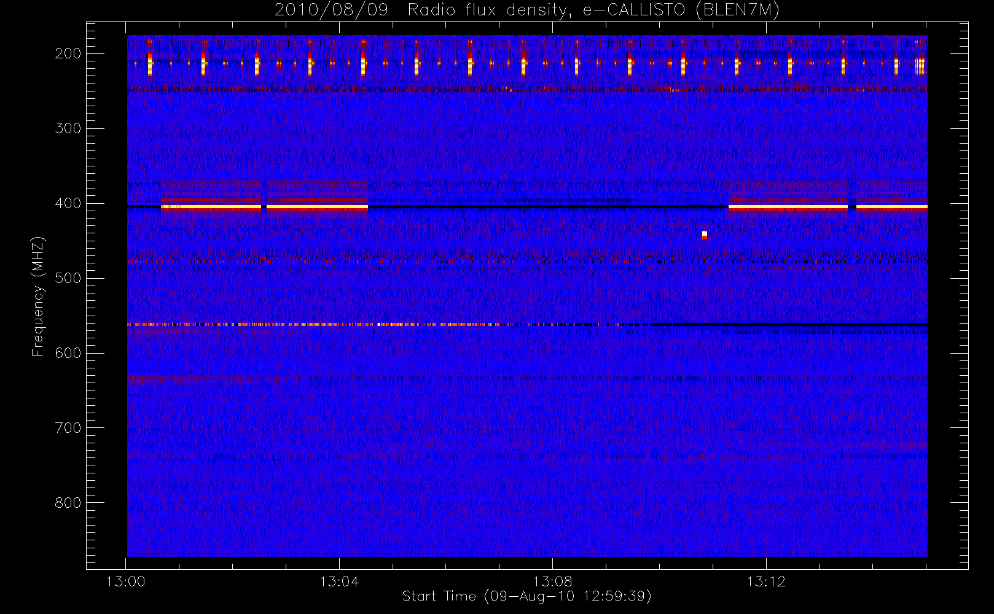Image resolution: width=994 pixels, height=614 pixels.
Task: Click the 13:12 time tick label
Action: pos(766,581)
